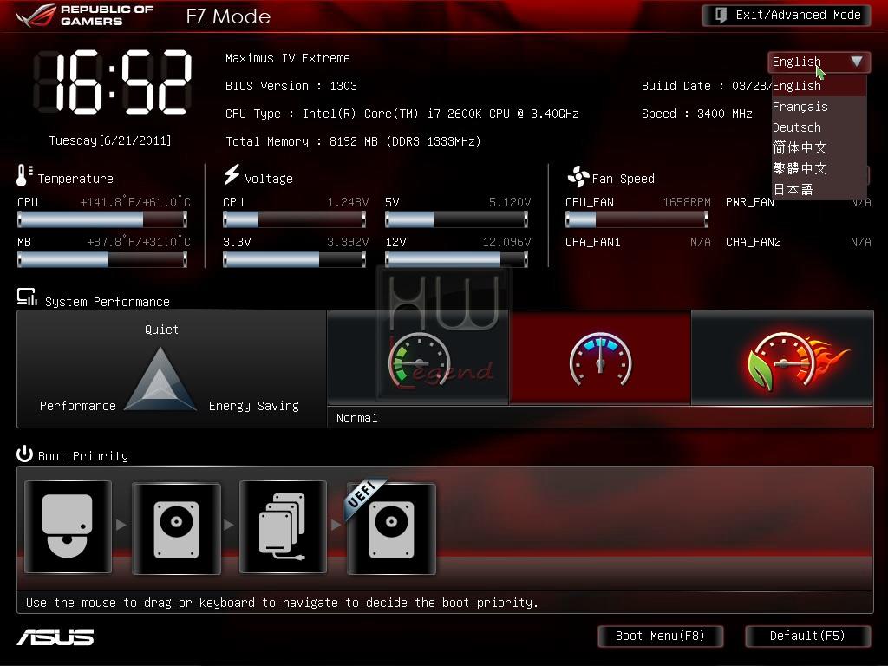Screen dimensions: 888x666
Task: Click the CPU voltage bar
Action: pos(294,219)
